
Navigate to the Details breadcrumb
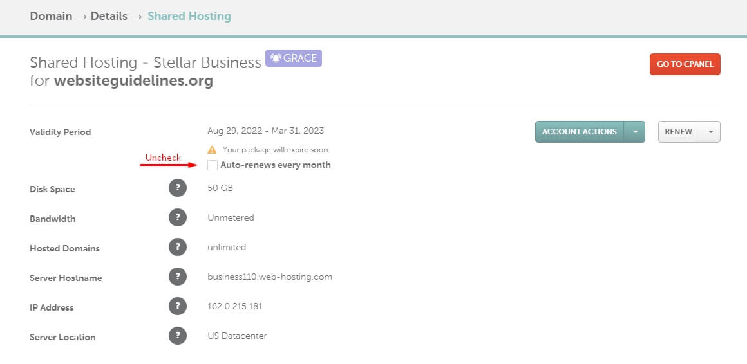pyautogui.click(x=109, y=16)
